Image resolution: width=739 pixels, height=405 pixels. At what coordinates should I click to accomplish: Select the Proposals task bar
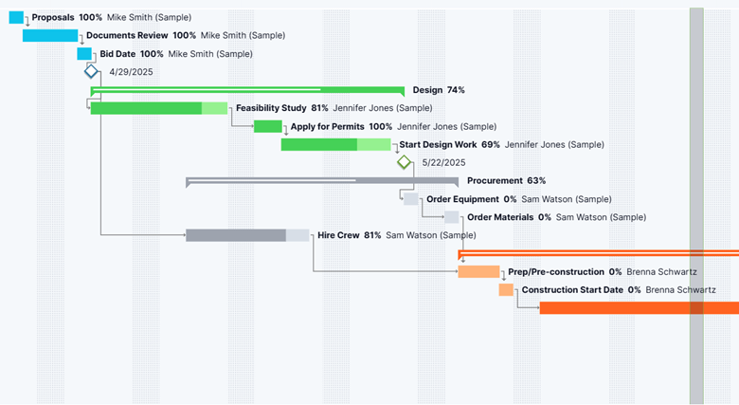(x=16, y=18)
